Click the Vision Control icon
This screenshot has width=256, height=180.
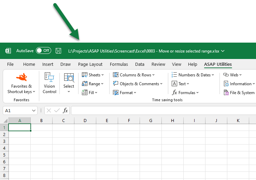tap(49, 77)
